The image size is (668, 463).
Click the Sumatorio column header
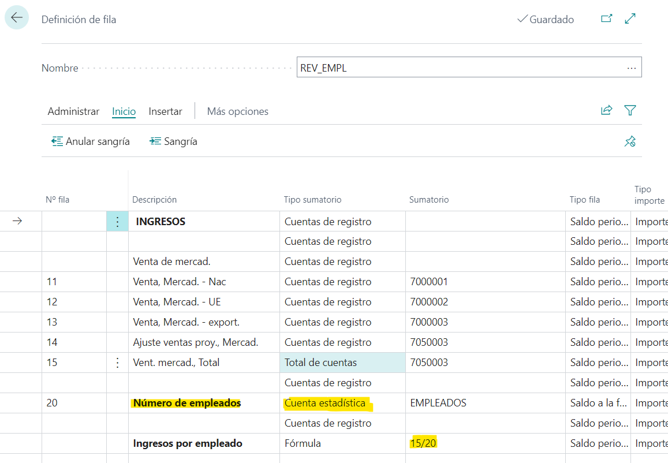pyautogui.click(x=429, y=200)
